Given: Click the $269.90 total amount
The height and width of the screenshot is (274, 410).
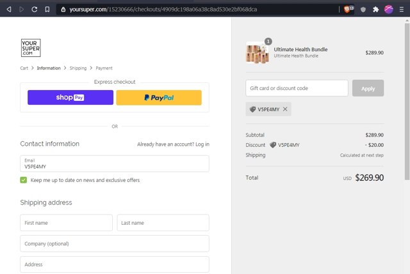Looking at the screenshot, I should pos(369,178).
